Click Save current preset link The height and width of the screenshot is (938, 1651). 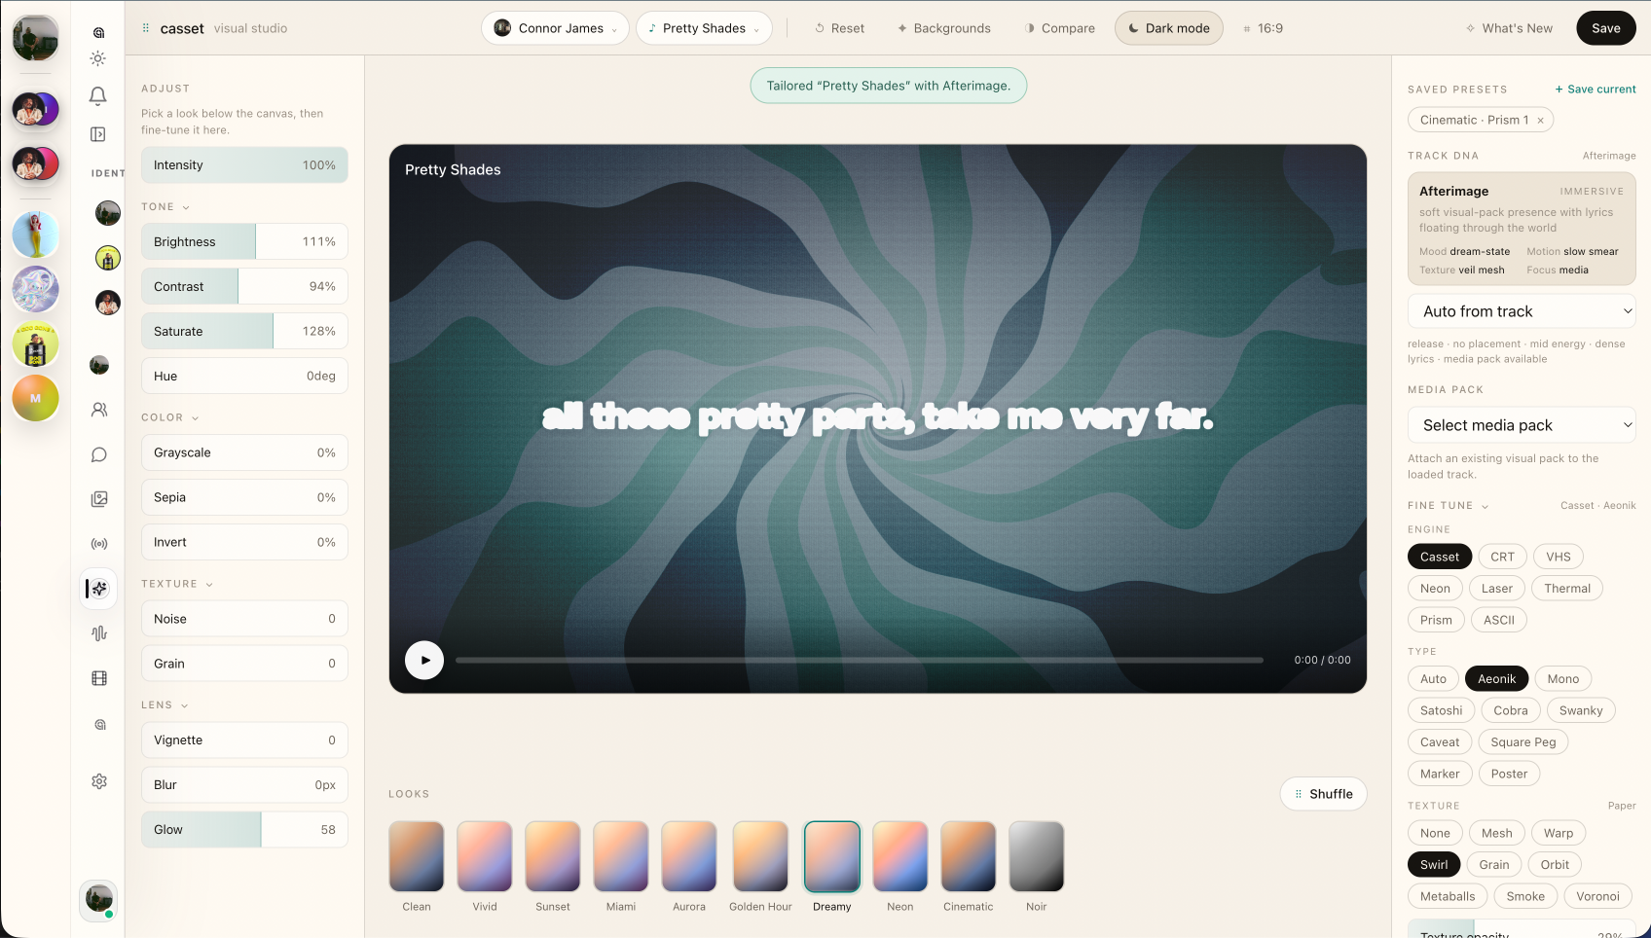1596,90
